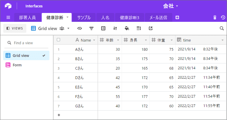Add a new table with plus icon
Screen dimensions: 227x120
click(x=177, y=18)
